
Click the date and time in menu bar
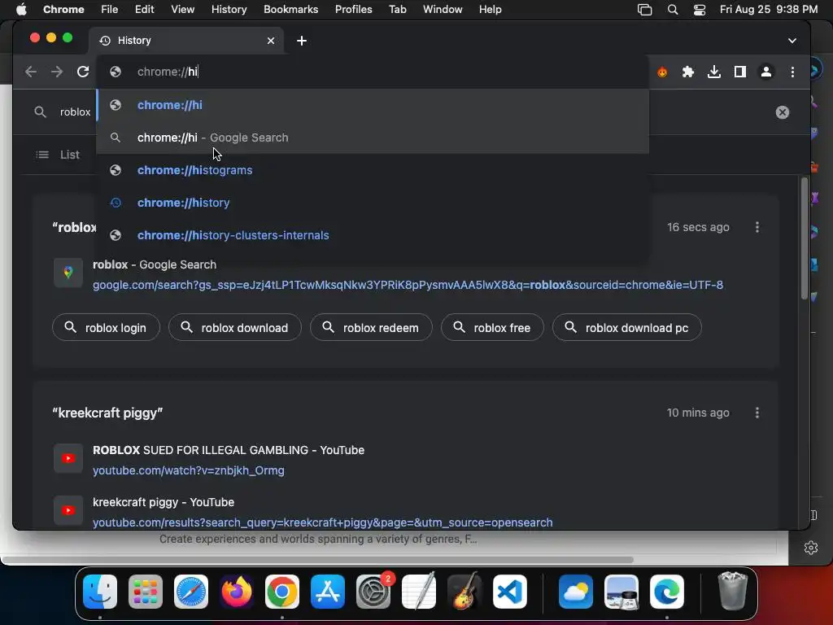pyautogui.click(x=769, y=10)
